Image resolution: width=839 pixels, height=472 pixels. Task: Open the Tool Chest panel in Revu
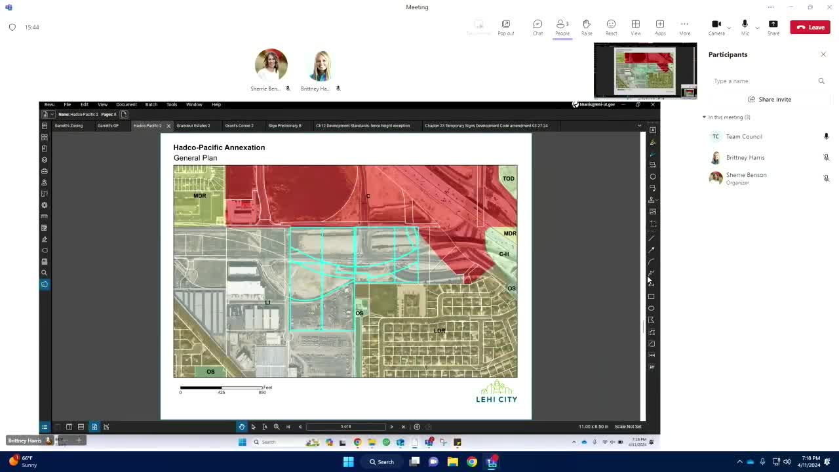[45, 171]
